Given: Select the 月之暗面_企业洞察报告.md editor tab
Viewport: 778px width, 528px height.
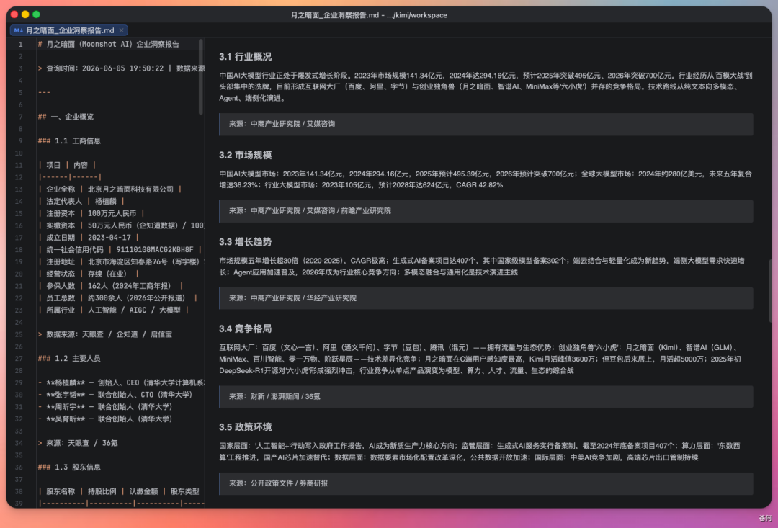Looking at the screenshot, I should [69, 30].
